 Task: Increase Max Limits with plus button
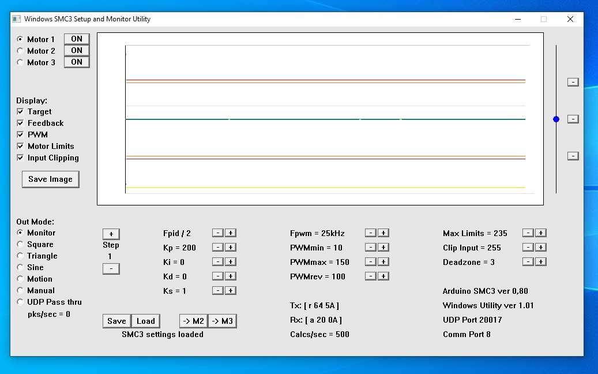pos(540,233)
